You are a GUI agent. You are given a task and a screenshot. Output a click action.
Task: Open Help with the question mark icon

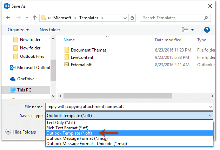207,30
